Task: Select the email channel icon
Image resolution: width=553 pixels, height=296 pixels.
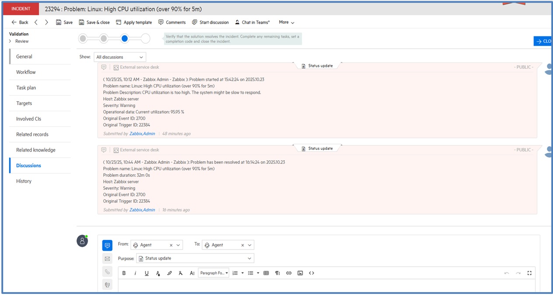Action: pos(107,258)
